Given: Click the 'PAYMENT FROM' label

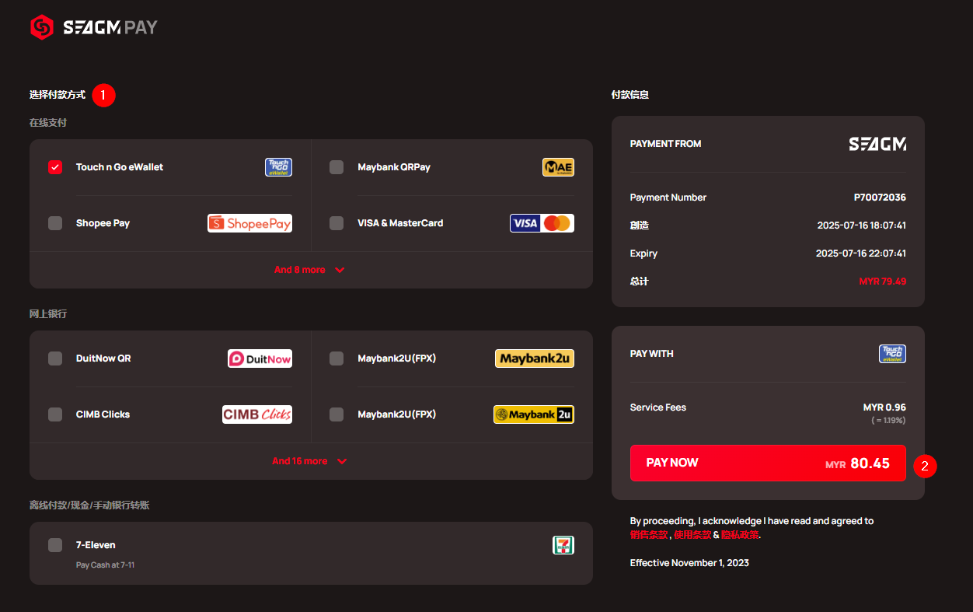Looking at the screenshot, I should 665,144.
